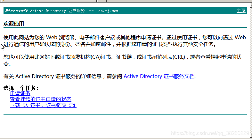This screenshot has width=252, height=139.
Task: Click the 选择一个任务: label text
Action: click(x=21, y=88)
